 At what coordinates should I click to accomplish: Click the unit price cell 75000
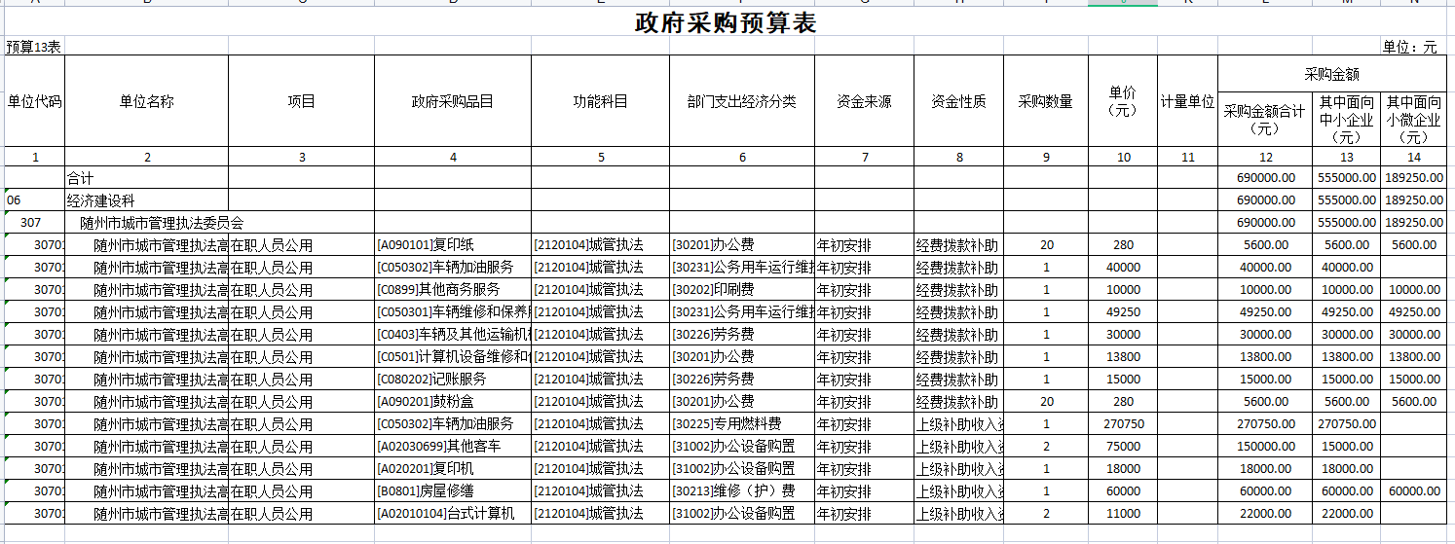tap(1123, 447)
